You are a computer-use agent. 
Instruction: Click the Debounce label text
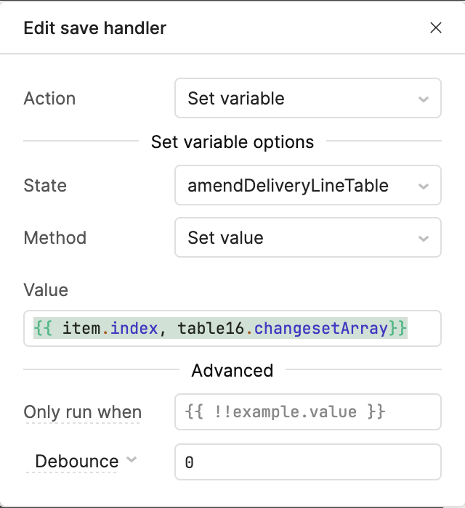coord(76,462)
